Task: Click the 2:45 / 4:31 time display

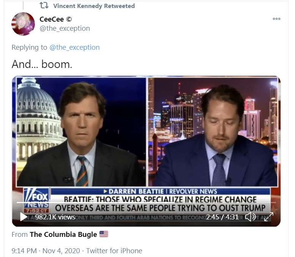Action: 222,217
